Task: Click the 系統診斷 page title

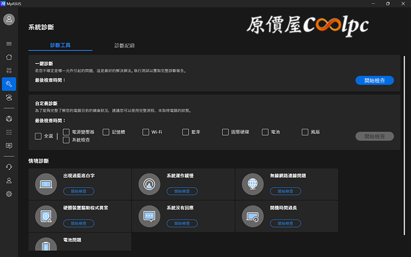Action: [x=41, y=27]
